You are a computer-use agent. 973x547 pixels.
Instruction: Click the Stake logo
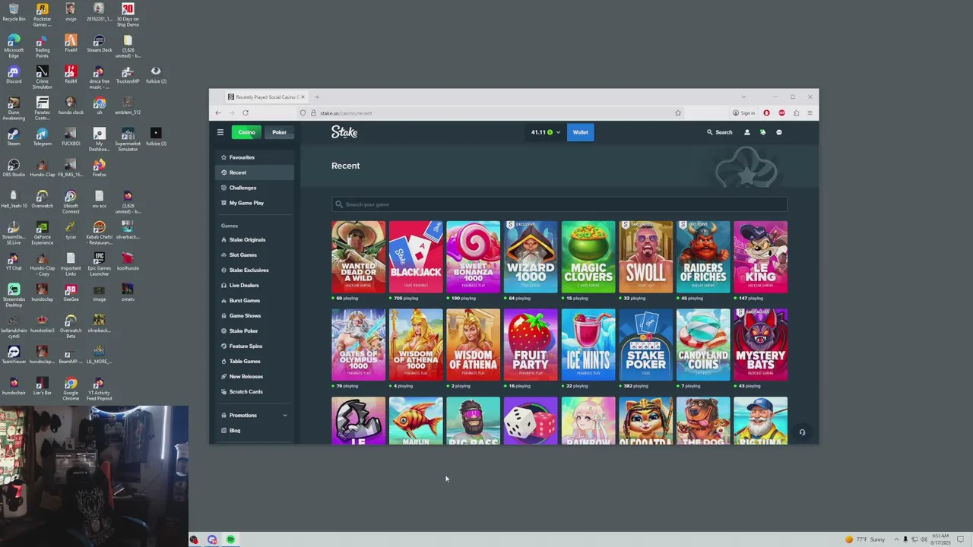(344, 132)
